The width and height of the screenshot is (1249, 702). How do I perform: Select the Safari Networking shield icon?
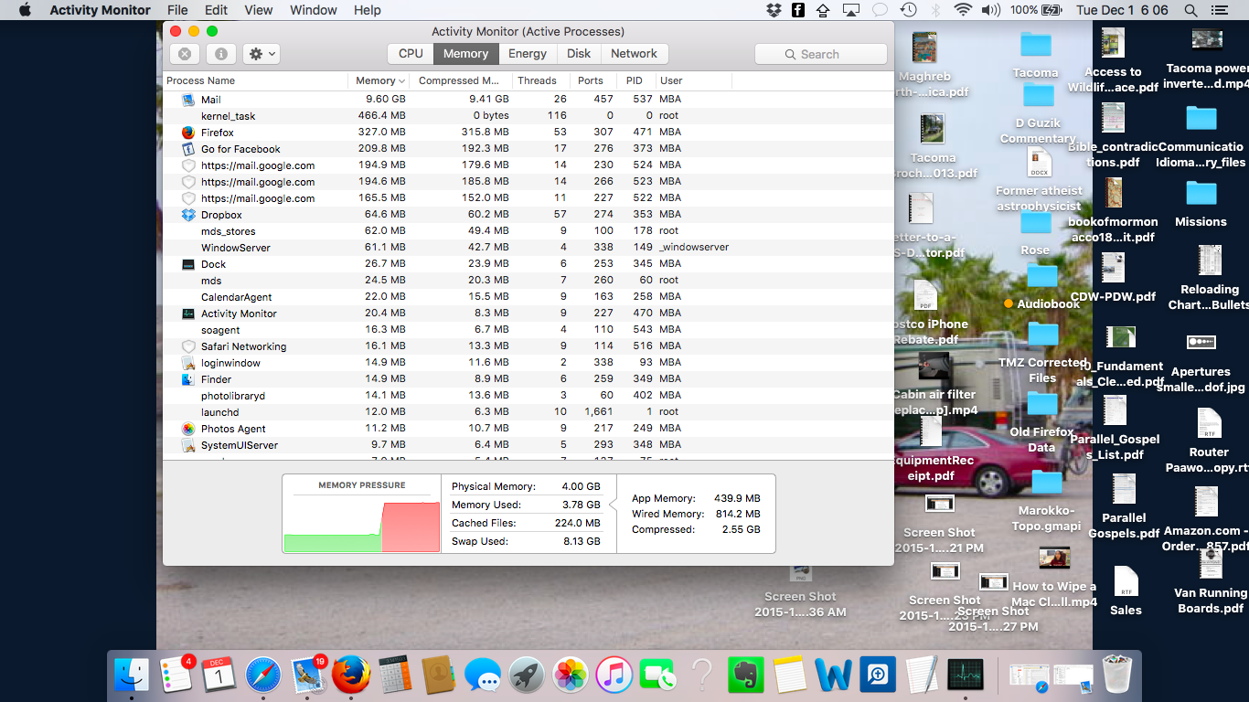[188, 346]
